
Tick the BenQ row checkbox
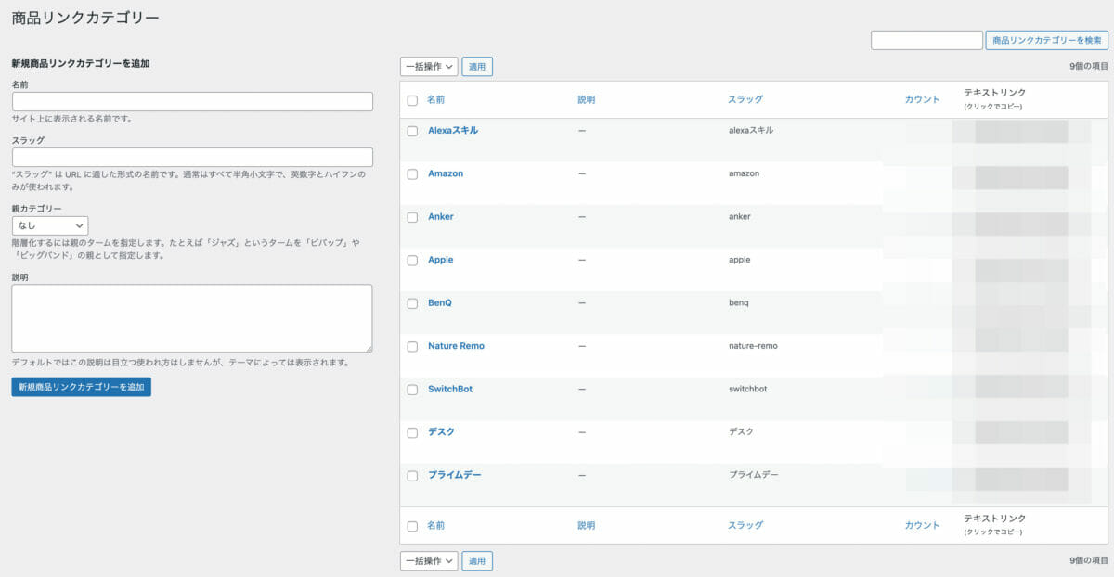click(x=412, y=303)
